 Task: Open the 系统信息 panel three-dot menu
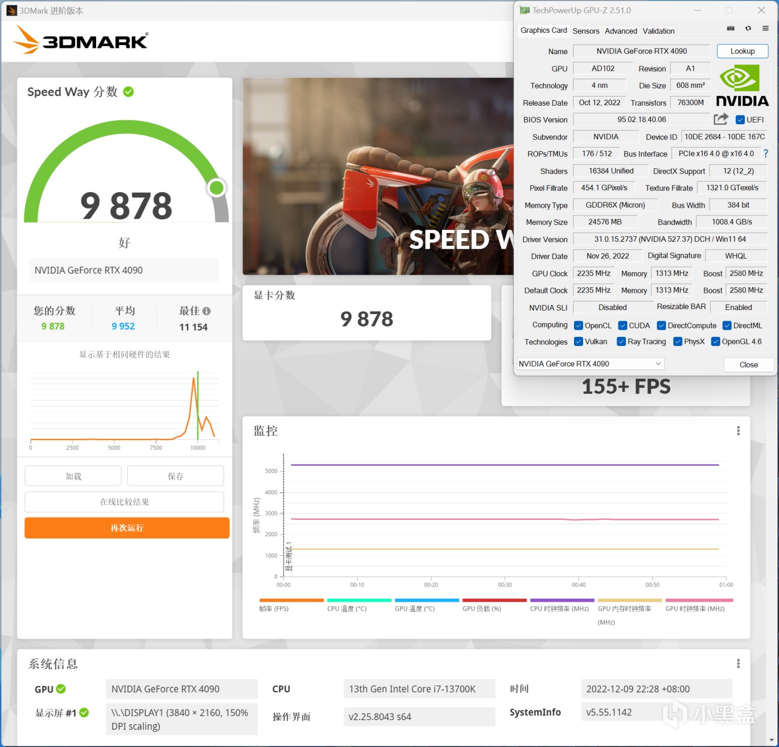[x=739, y=664]
